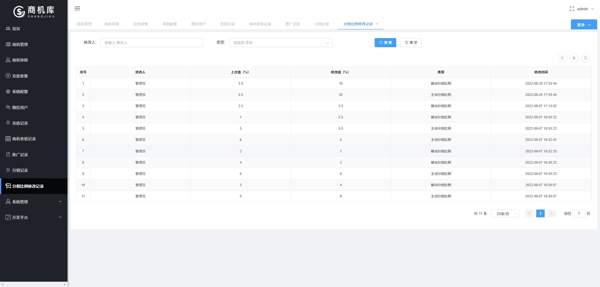Switch to the 充值记录 tab
The width and height of the screenshot is (600, 287).
click(227, 24)
